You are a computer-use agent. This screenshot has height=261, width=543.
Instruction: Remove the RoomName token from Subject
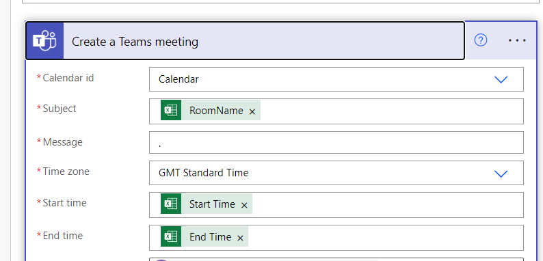click(x=252, y=111)
